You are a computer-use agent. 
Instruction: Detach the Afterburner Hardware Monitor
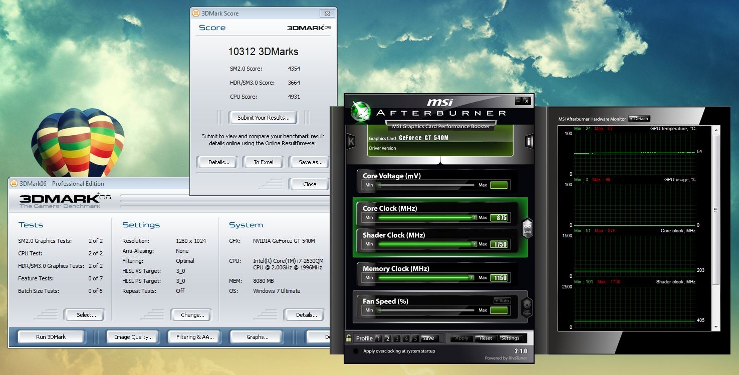click(x=639, y=119)
